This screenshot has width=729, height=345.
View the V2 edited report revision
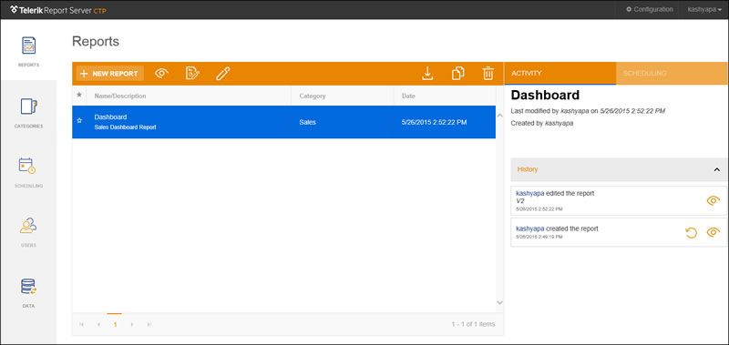(713, 200)
